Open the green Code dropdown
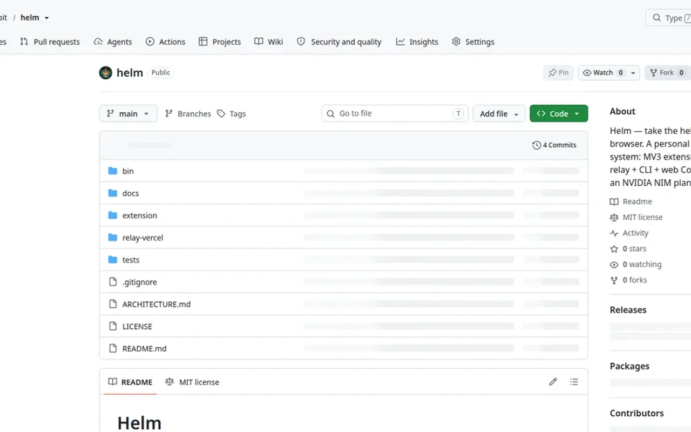This screenshot has width=691, height=432. click(x=559, y=113)
